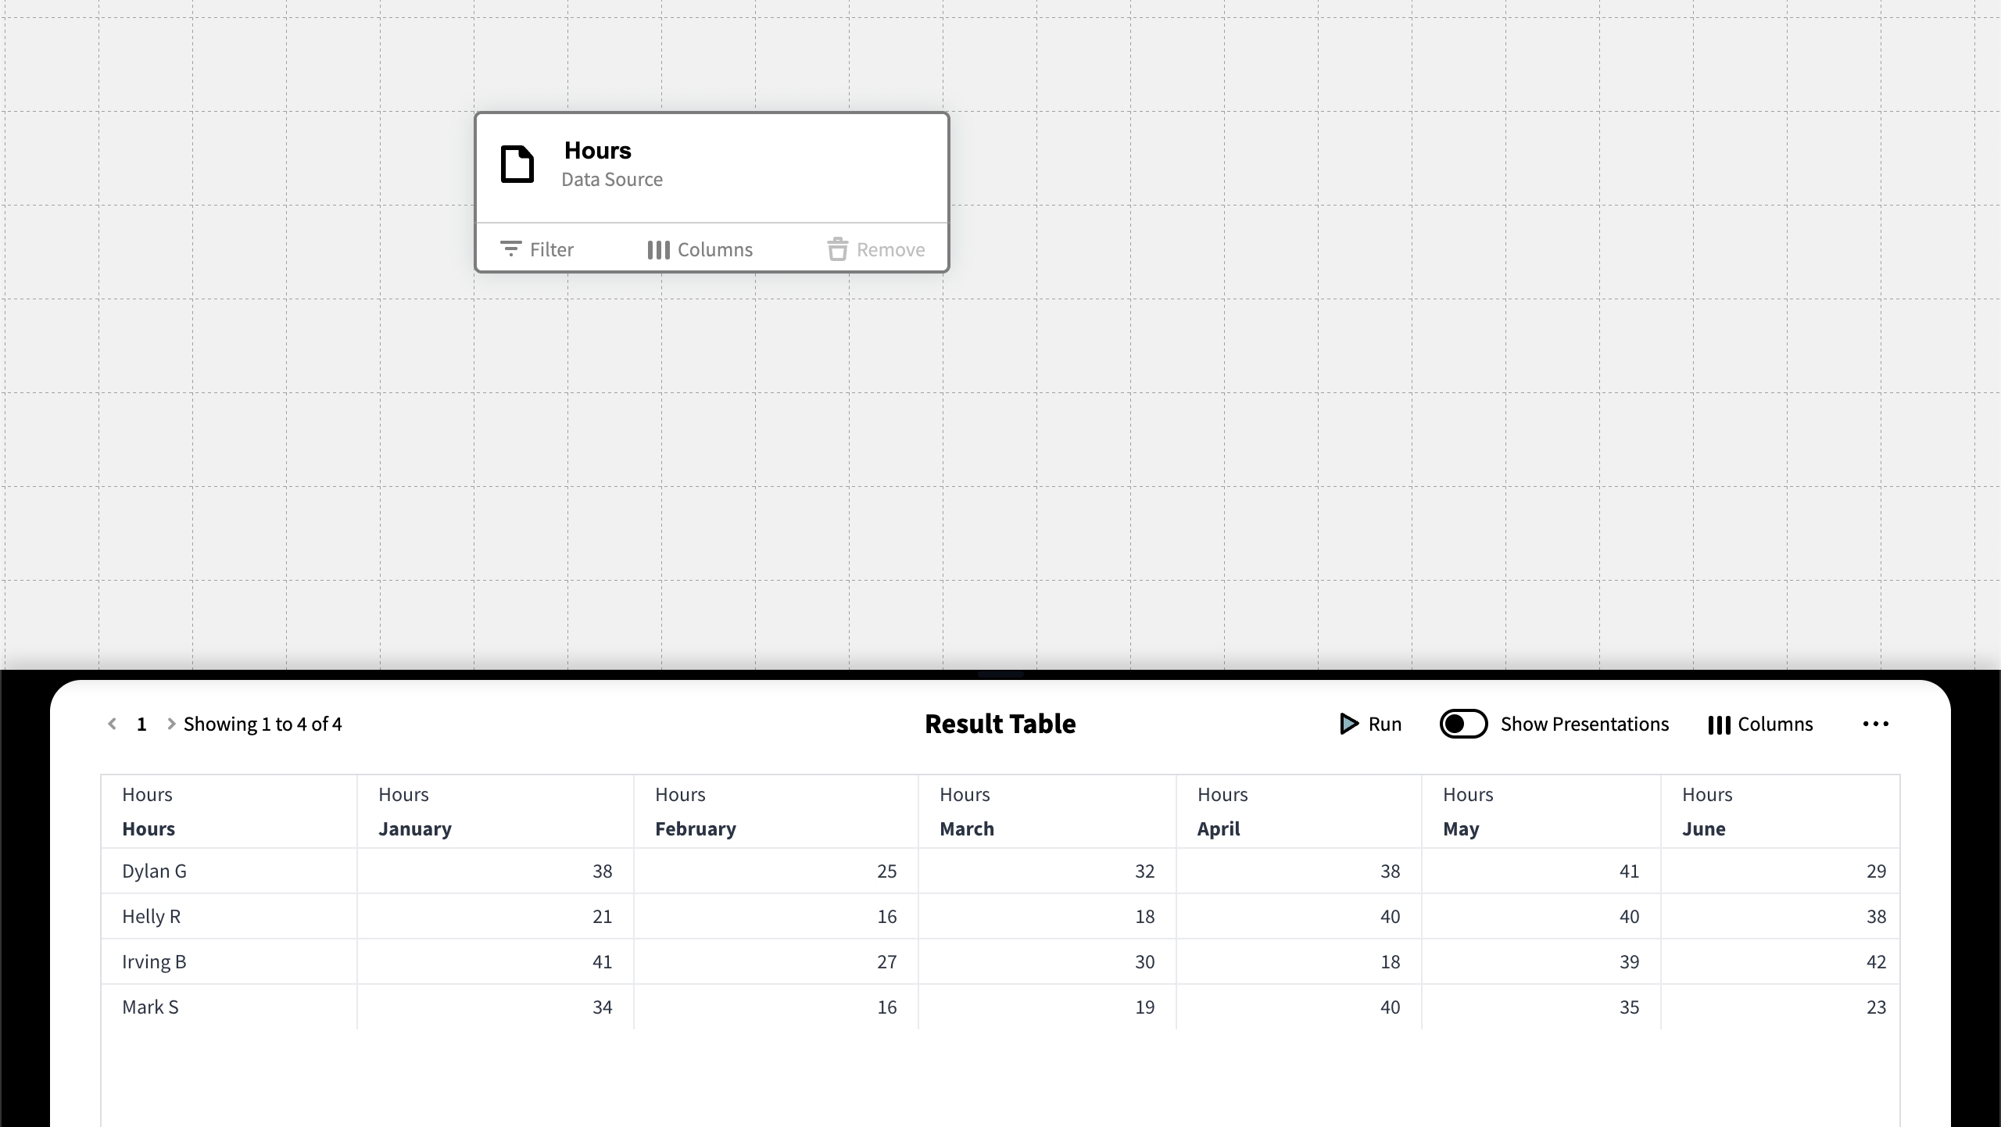Open the Filter option on Hours node
Viewport: 2001px width, 1127px height.
tap(537, 249)
